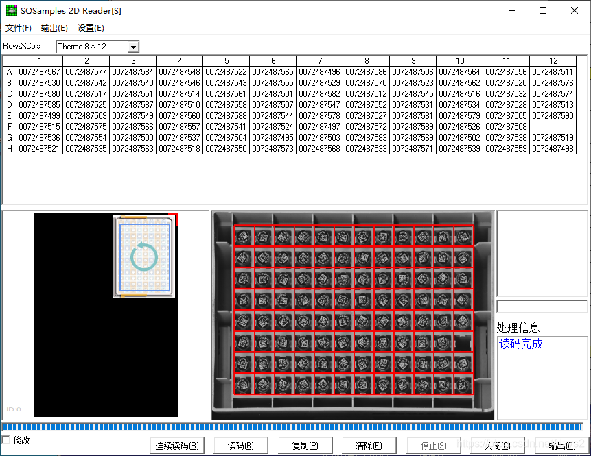The width and height of the screenshot is (591, 456).
Task: Select cell 0072487590 in row E
Action: [553, 116]
